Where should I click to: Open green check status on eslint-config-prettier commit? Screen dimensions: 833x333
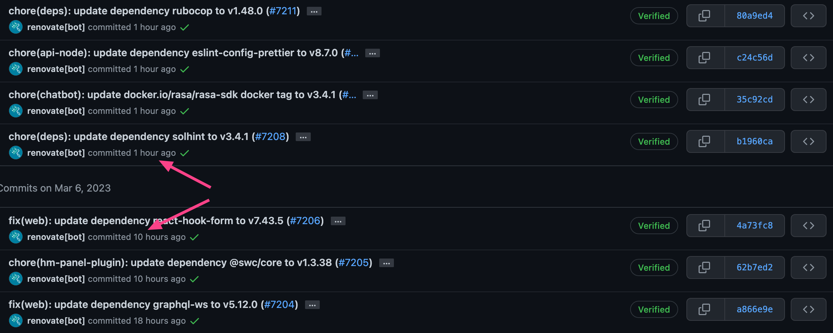pos(185,69)
